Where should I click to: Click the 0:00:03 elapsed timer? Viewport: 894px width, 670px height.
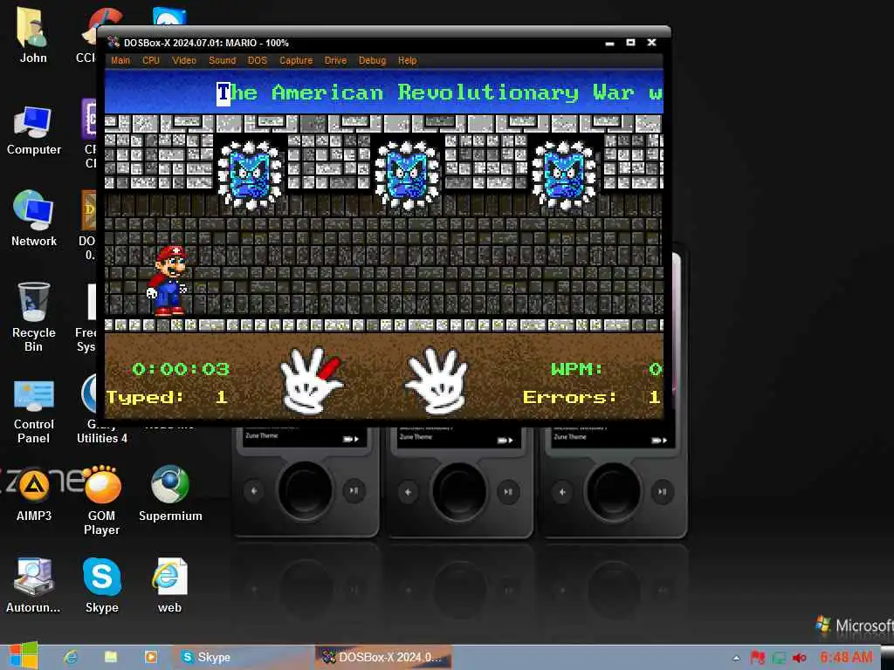181,369
